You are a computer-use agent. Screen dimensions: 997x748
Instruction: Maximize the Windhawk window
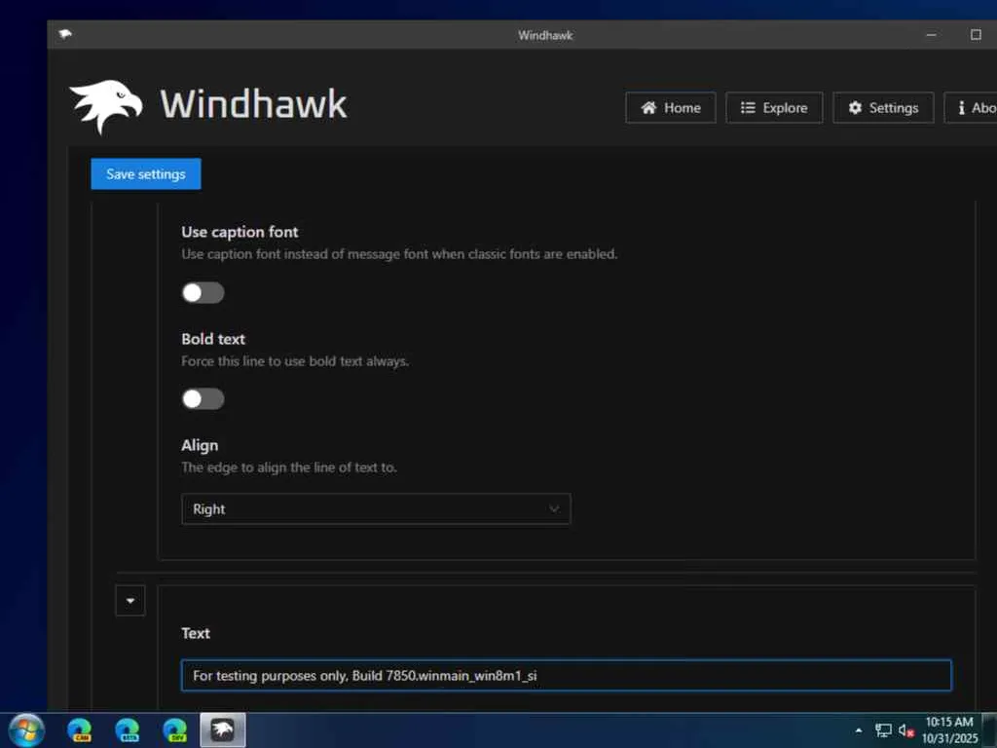(976, 35)
